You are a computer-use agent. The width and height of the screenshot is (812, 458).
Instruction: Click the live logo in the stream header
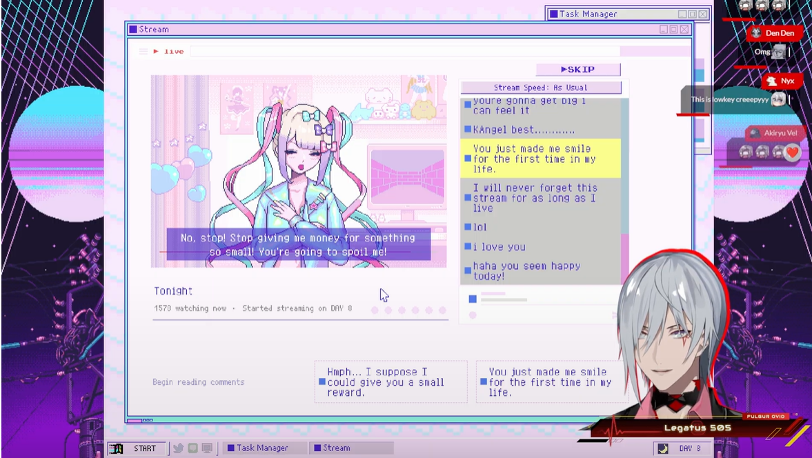pos(169,51)
